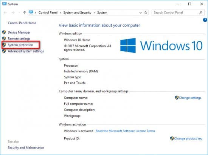
Task: Click the 'System type:' label
Action: click(x=73, y=77)
